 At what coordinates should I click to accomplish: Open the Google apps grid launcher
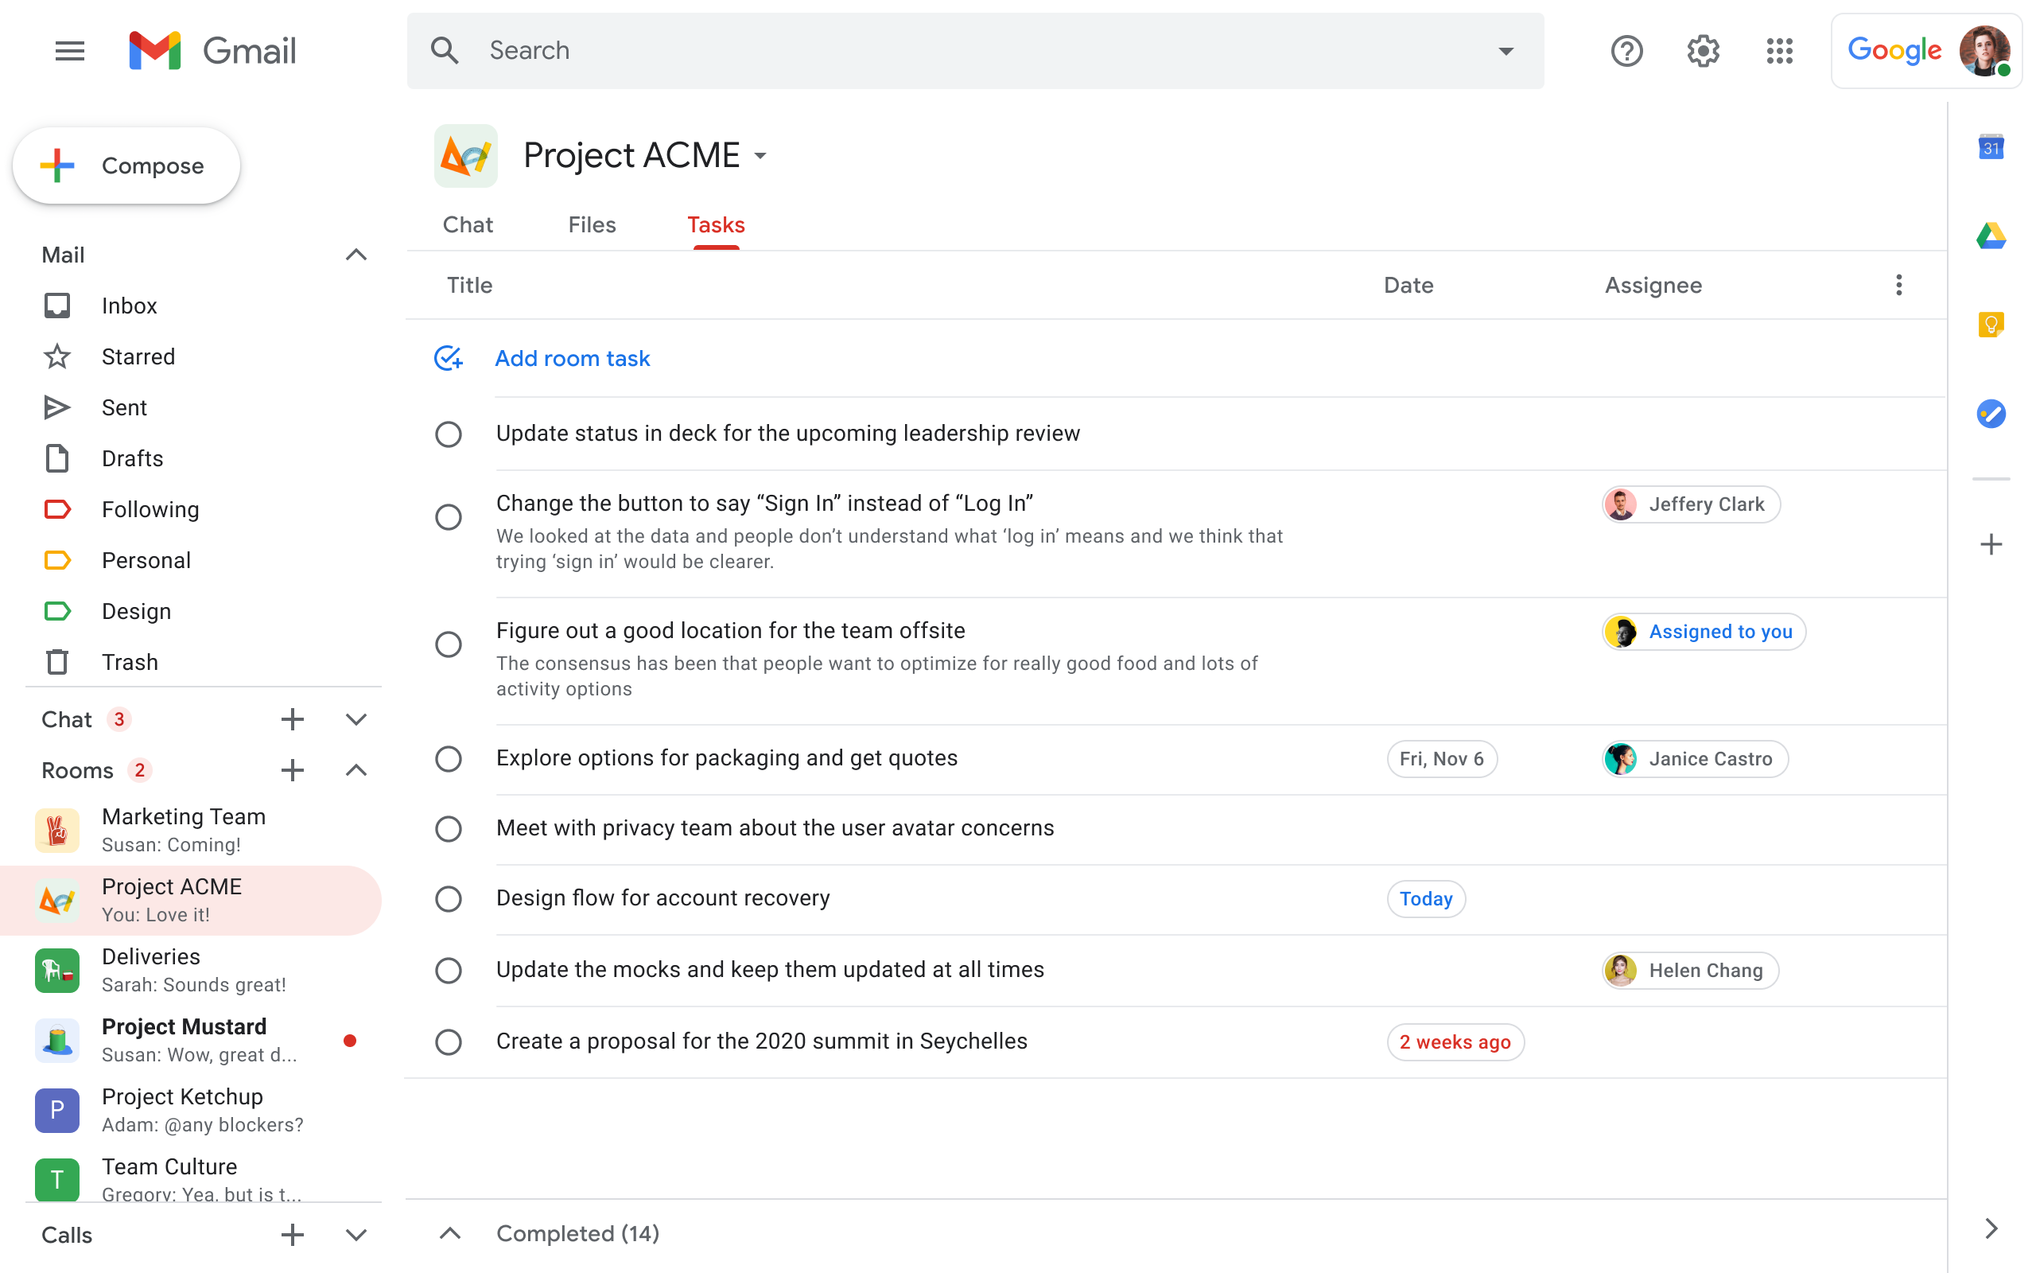pos(1779,50)
